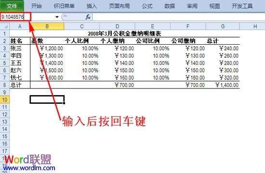Open the 数据 tab
Screen dimensions: 265x173
(x=170, y=6)
